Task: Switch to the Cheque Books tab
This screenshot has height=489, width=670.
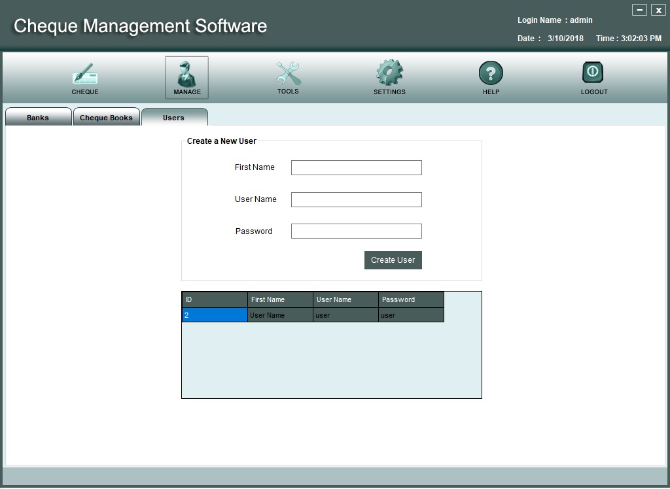Action: (106, 118)
